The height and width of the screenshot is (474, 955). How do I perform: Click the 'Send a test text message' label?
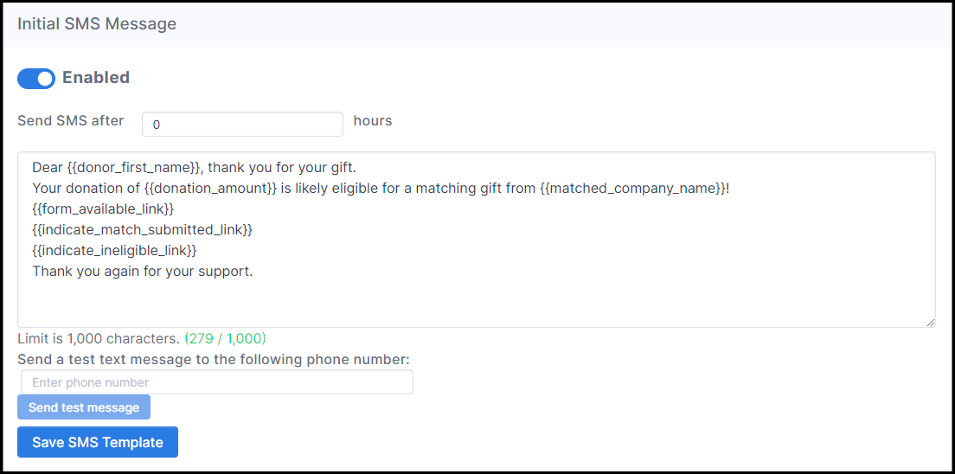click(x=213, y=360)
